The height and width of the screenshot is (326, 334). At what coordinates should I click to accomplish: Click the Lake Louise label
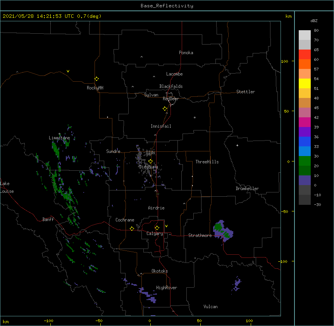(7, 187)
